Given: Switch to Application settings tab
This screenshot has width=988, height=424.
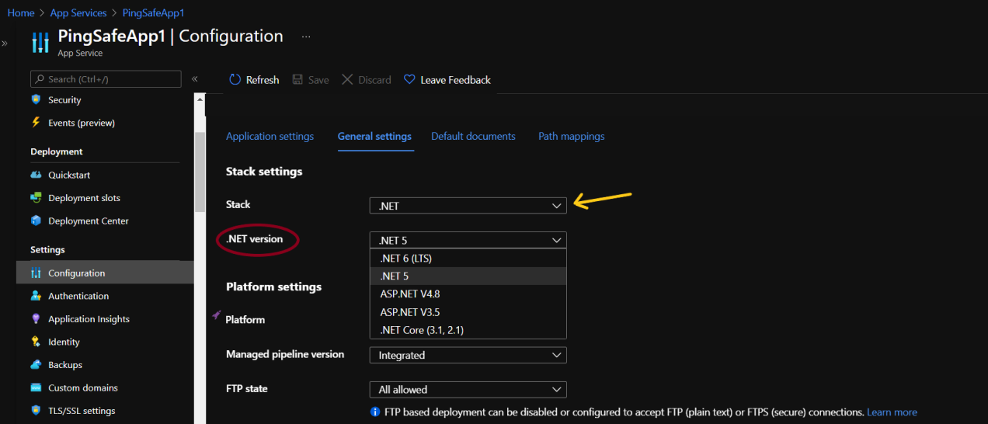Looking at the screenshot, I should click(x=270, y=137).
